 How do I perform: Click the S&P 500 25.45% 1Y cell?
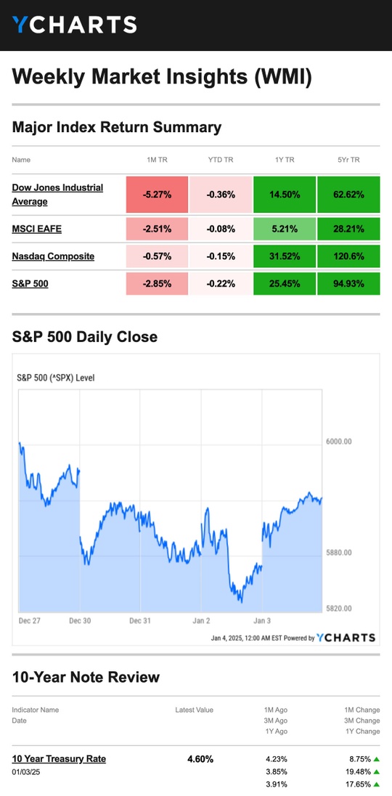click(285, 284)
